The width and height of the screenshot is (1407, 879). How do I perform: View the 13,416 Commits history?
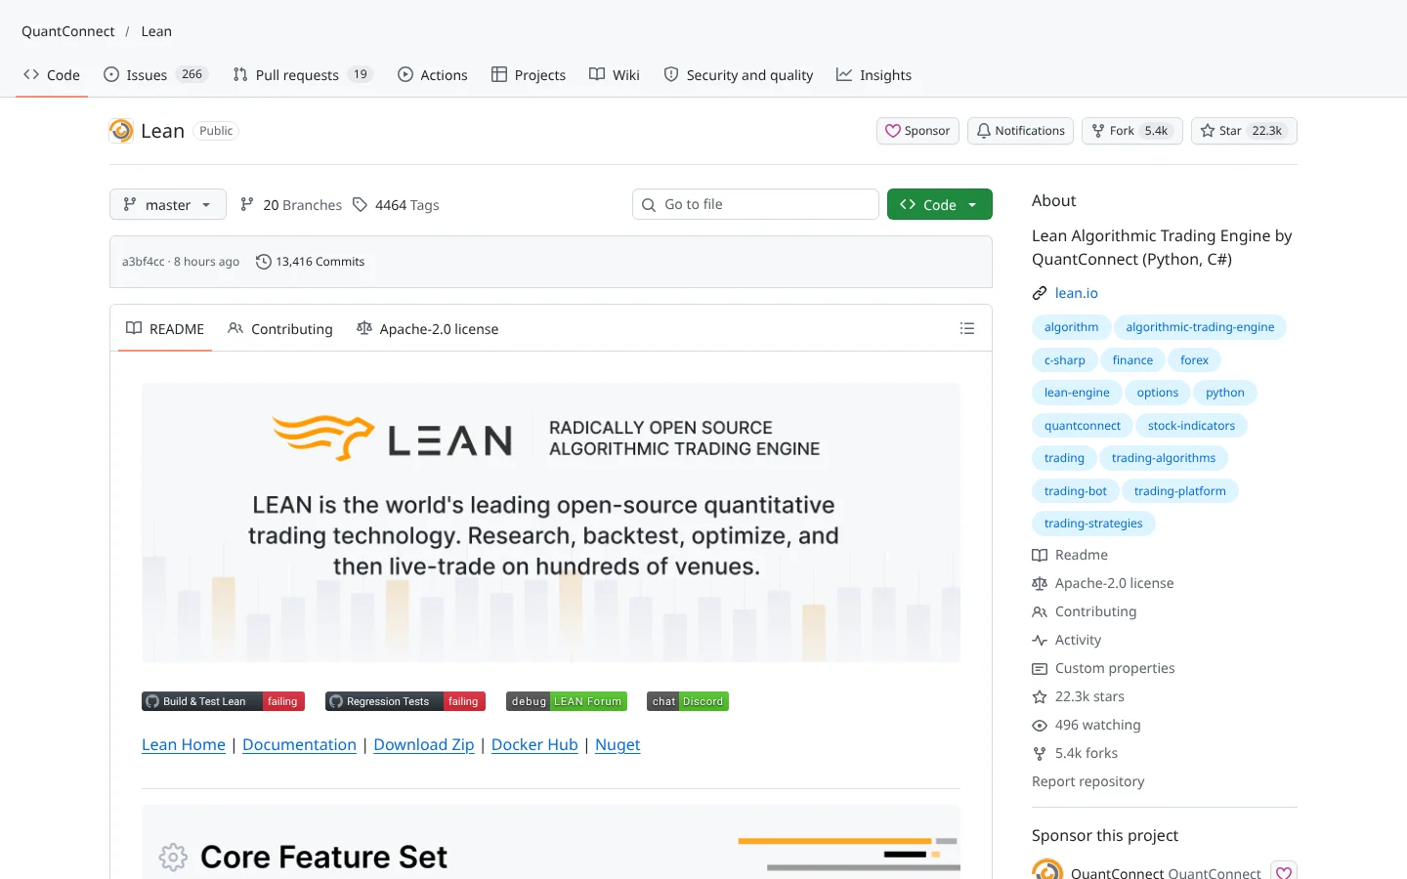[310, 262]
